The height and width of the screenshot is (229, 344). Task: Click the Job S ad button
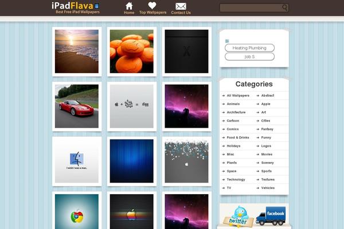249,57
